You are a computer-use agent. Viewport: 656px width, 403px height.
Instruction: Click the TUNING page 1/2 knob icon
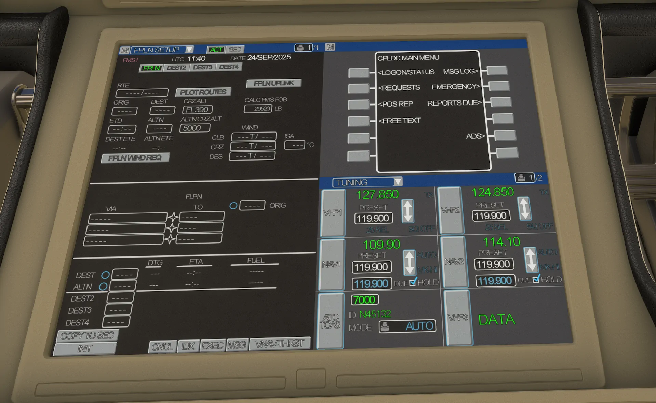coord(522,178)
